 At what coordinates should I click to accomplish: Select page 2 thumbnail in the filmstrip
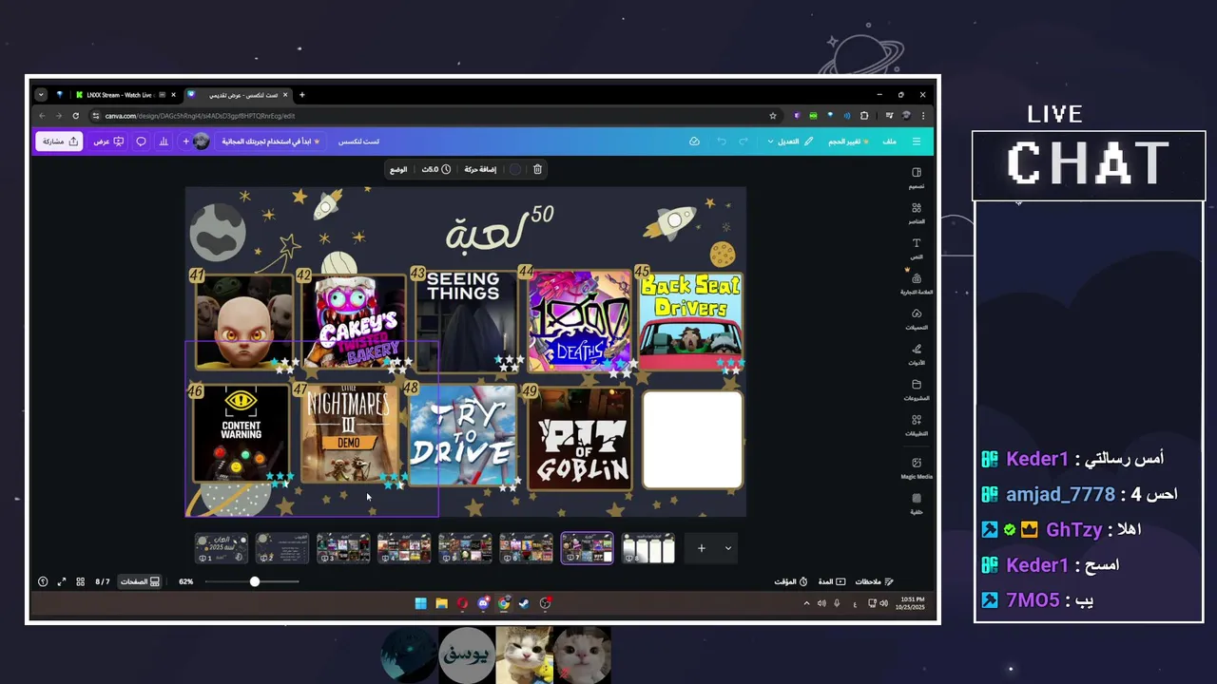point(282,548)
